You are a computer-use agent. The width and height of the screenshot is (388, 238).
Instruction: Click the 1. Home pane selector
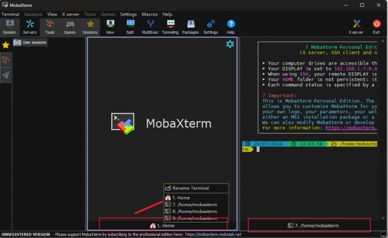(162, 225)
